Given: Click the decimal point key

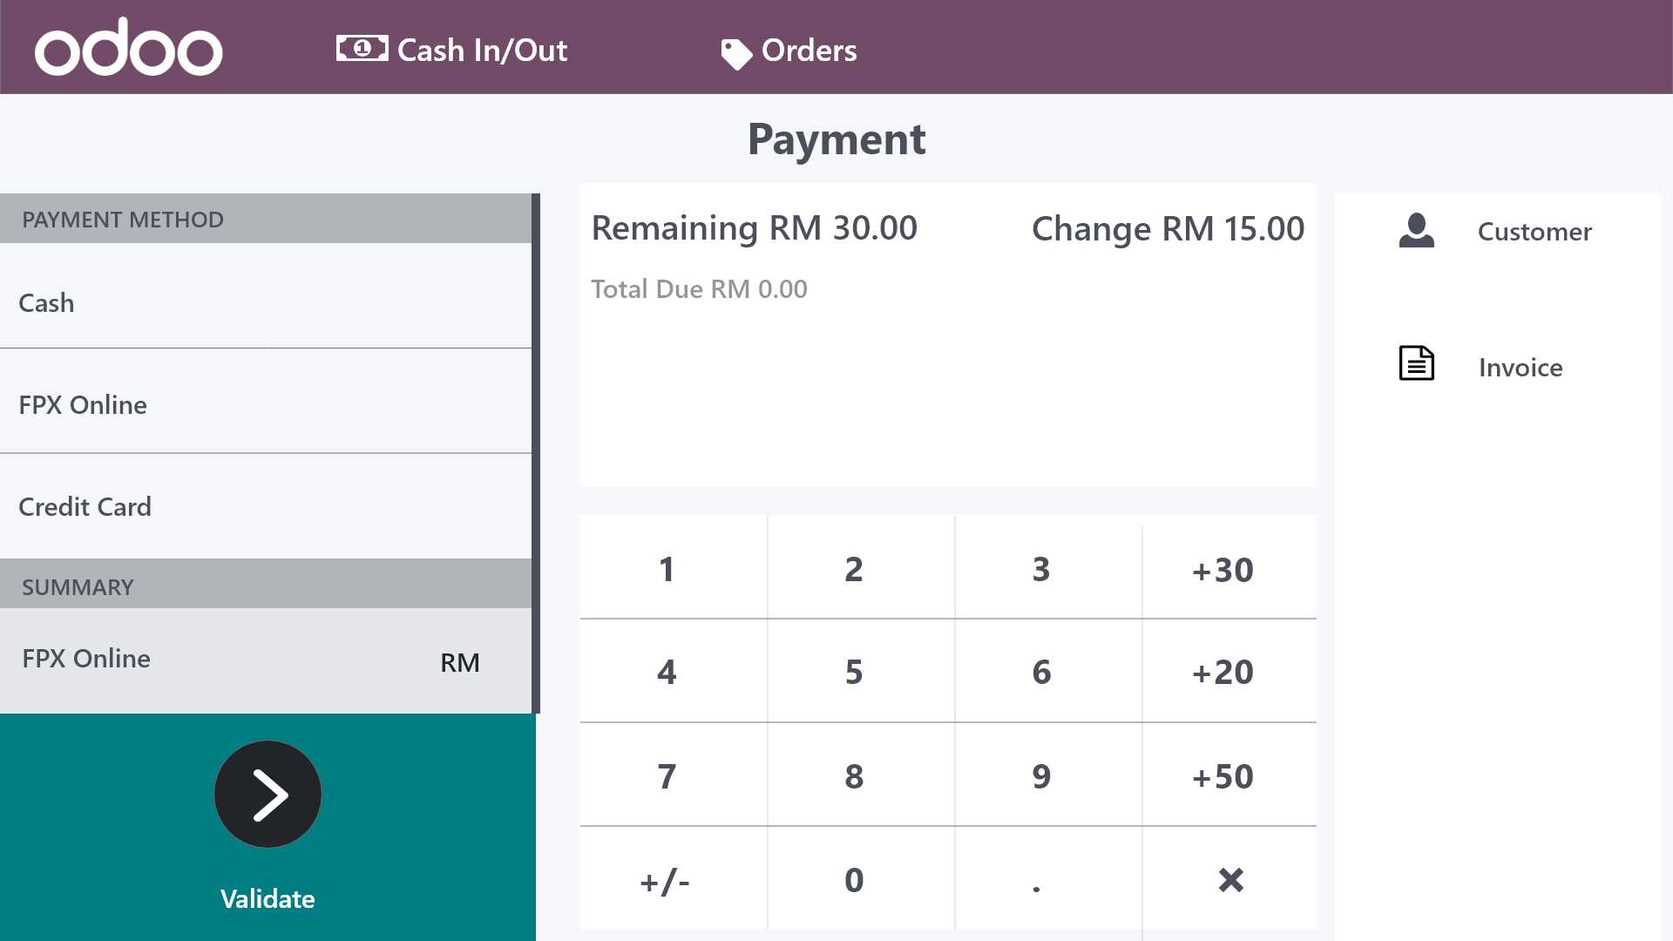Looking at the screenshot, I should [x=1036, y=882].
